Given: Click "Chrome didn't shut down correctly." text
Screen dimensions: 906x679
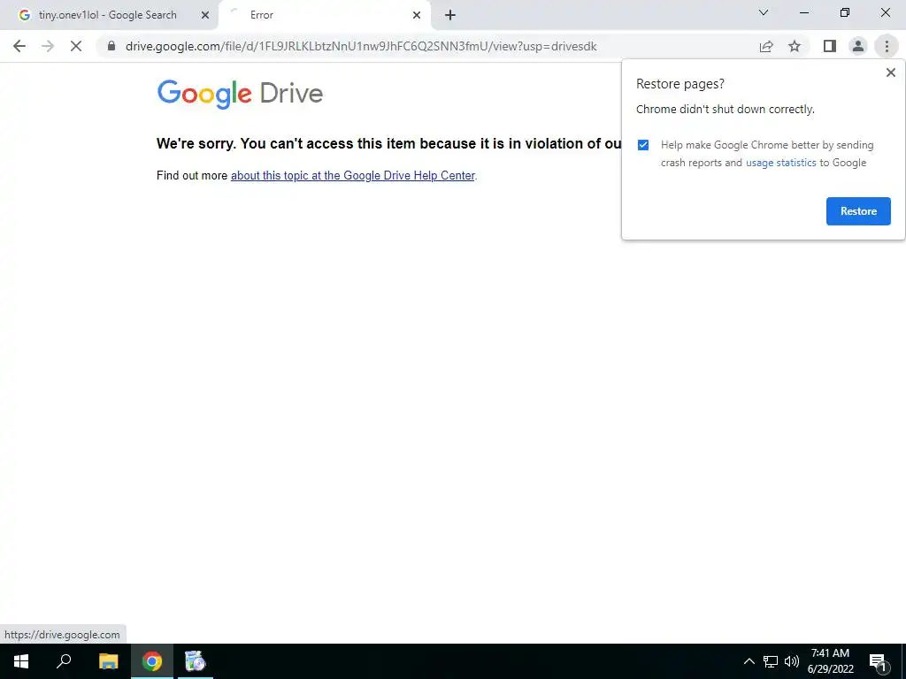Looking at the screenshot, I should point(726,109).
